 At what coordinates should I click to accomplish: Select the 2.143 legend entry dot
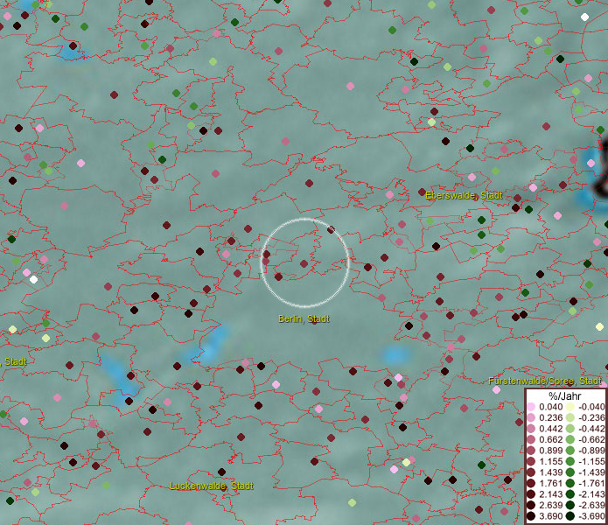click(x=531, y=495)
